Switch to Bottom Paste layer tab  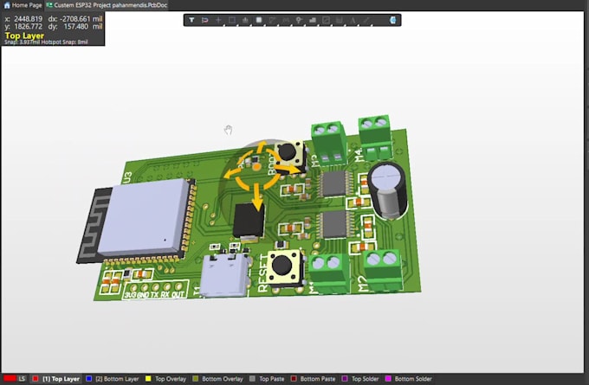pyautogui.click(x=314, y=379)
